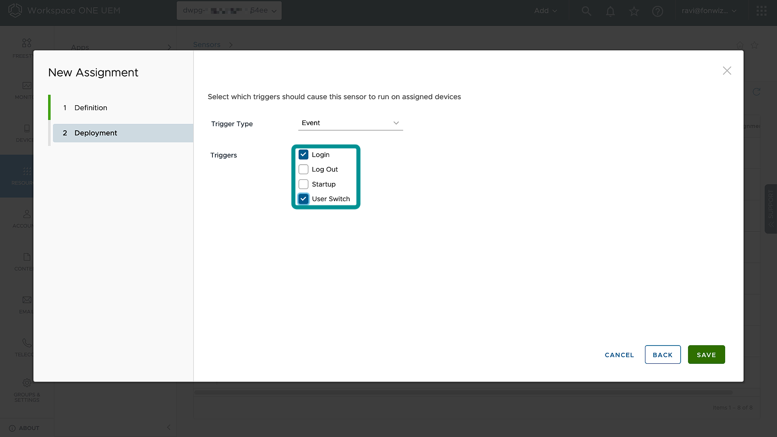Click the About info icon
This screenshot has height=437, width=777.
click(x=12, y=428)
